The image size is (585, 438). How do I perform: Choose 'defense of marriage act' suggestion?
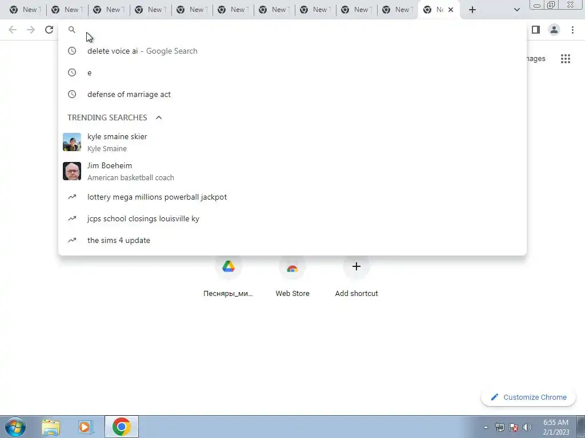293,94
